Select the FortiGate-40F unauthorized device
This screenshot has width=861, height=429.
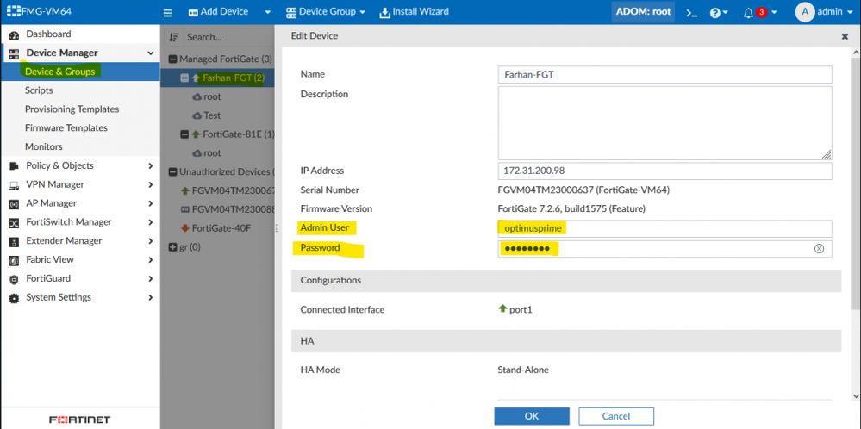222,228
